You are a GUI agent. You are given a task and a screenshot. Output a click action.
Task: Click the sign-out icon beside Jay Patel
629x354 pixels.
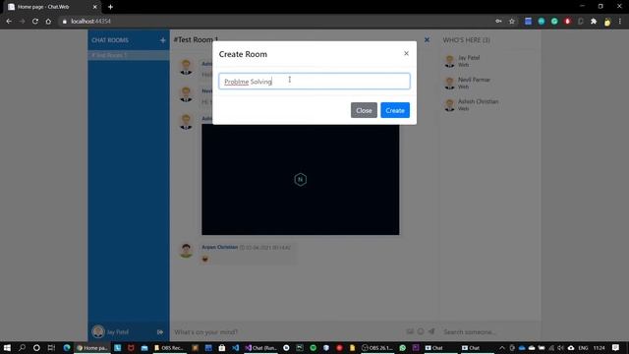click(x=160, y=332)
